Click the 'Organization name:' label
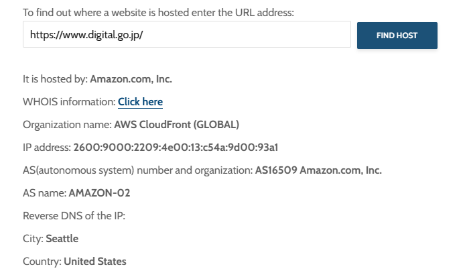Viewport: 463px width, 275px height. (67, 125)
